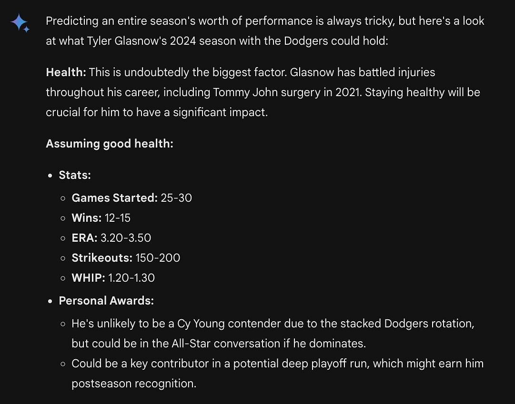Click the "Assuming good health:" heading
This screenshot has height=404, width=515.
point(110,144)
